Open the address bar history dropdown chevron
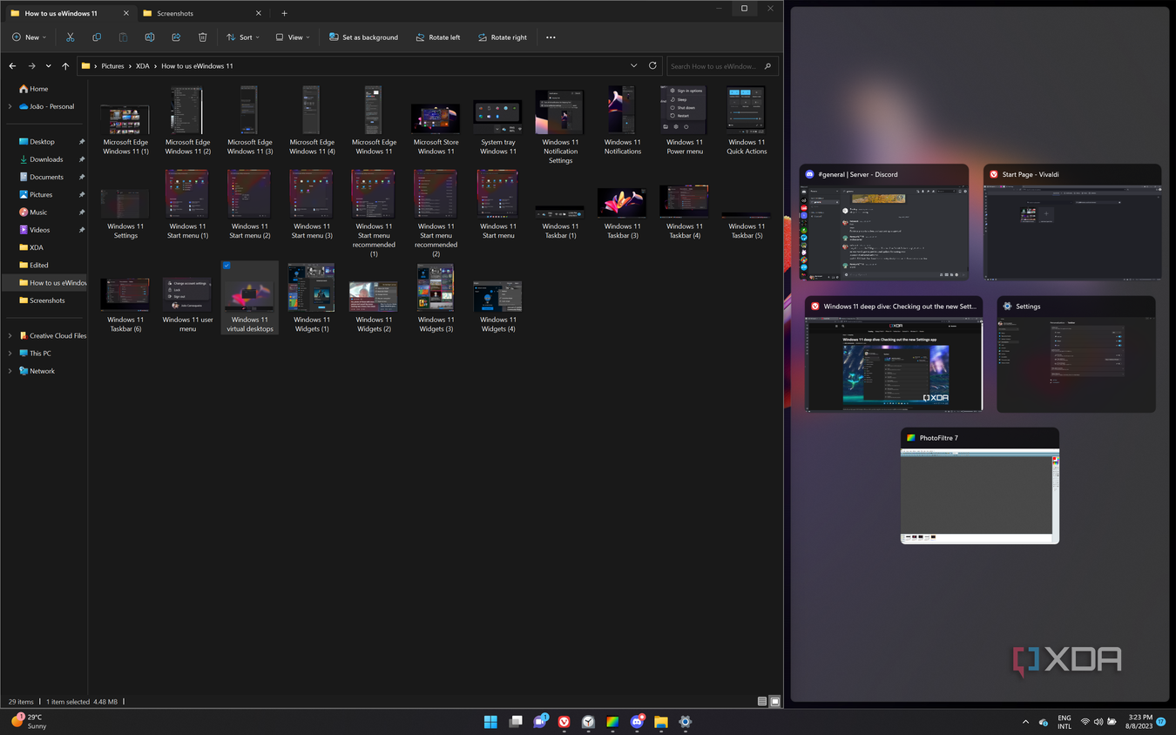The image size is (1176, 735). [634, 66]
